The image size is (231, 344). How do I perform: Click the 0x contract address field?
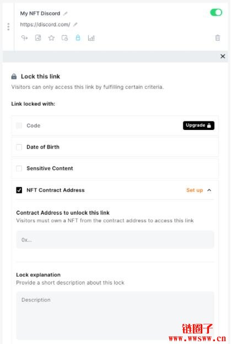(115, 239)
